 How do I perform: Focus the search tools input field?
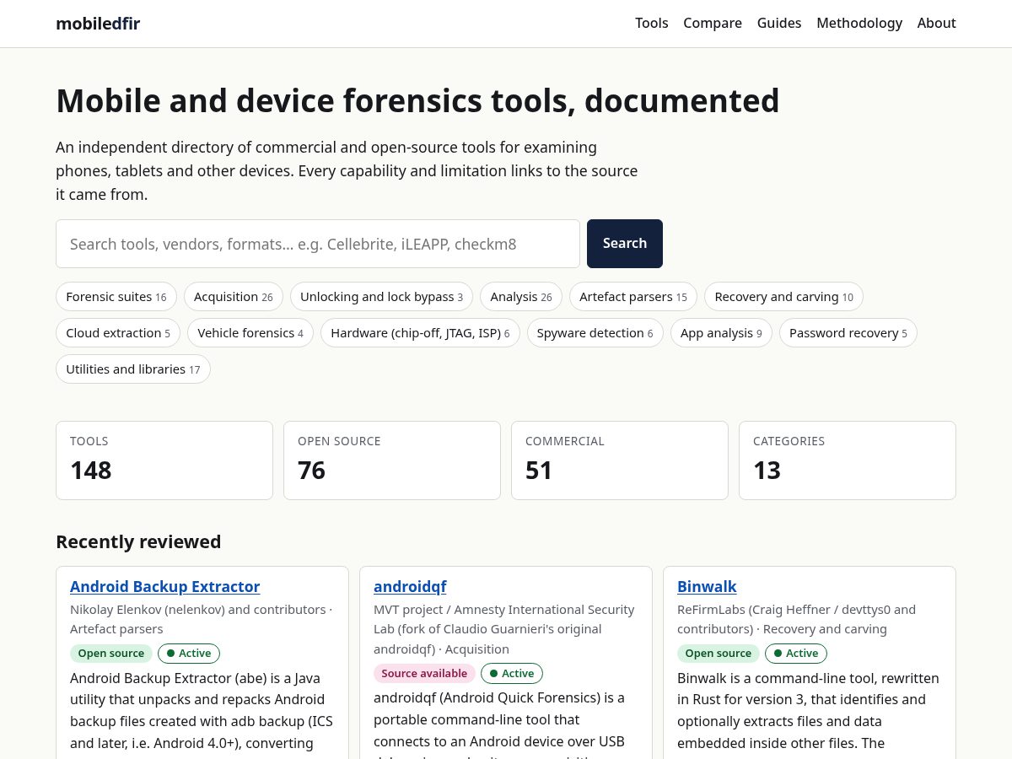[x=318, y=244]
